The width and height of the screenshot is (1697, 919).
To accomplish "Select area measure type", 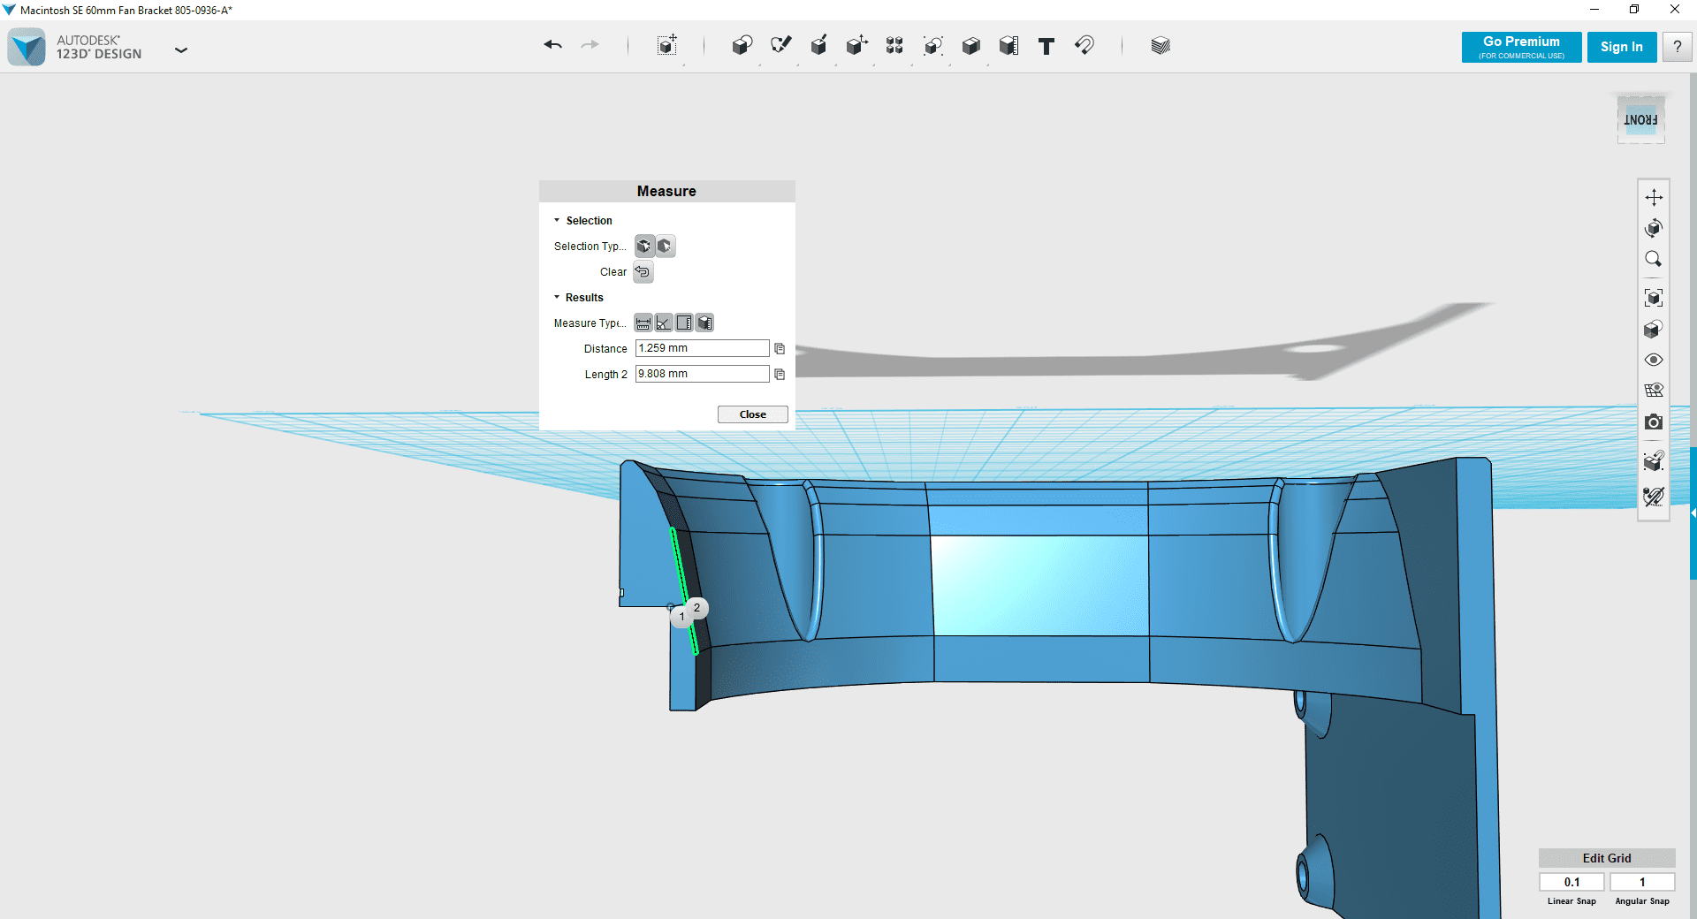I will 684,323.
